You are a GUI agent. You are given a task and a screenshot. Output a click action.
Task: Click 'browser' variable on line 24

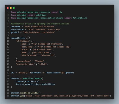(x=15, y=78)
